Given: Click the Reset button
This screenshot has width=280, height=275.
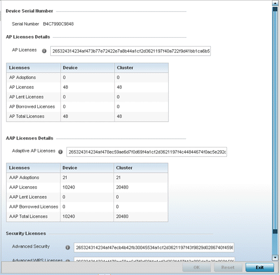Looking at the screenshot, I should tap(228, 267).
